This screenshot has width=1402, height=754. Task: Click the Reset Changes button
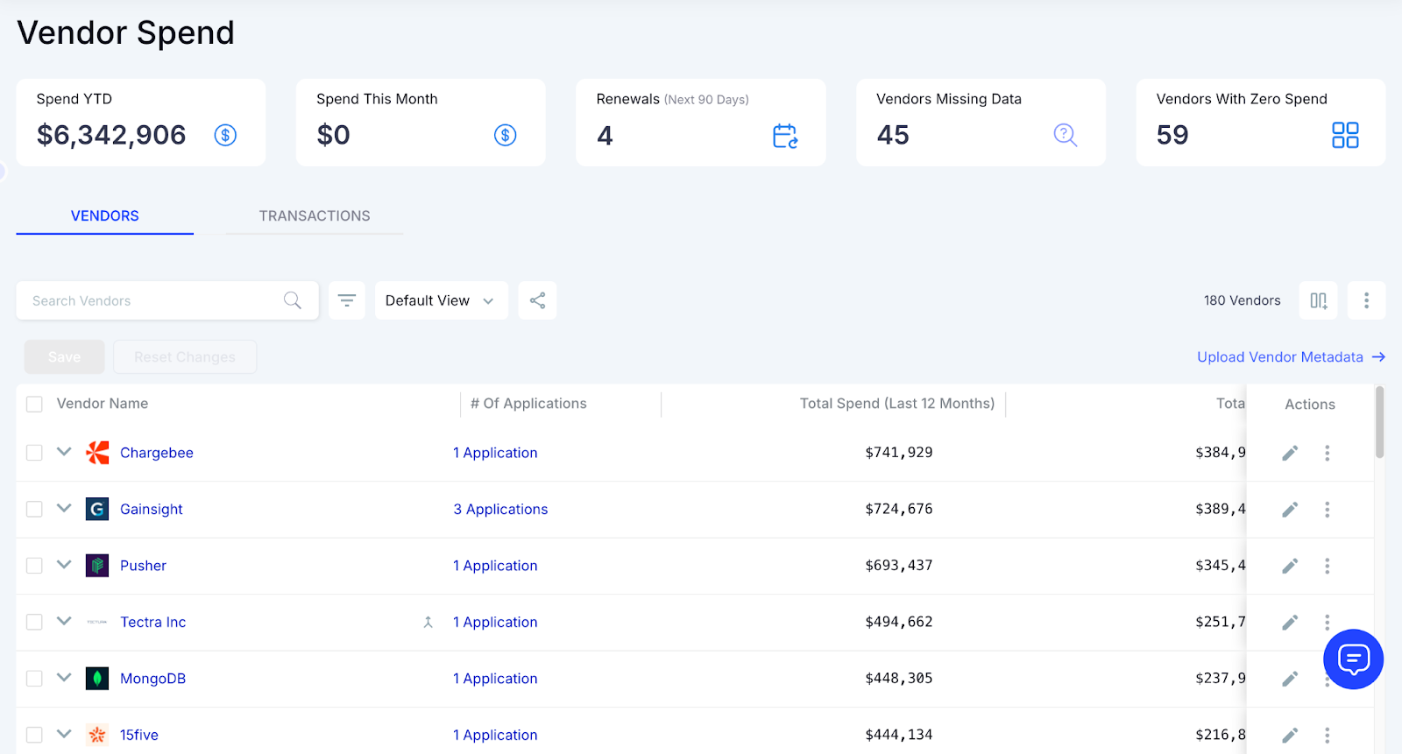coord(185,357)
